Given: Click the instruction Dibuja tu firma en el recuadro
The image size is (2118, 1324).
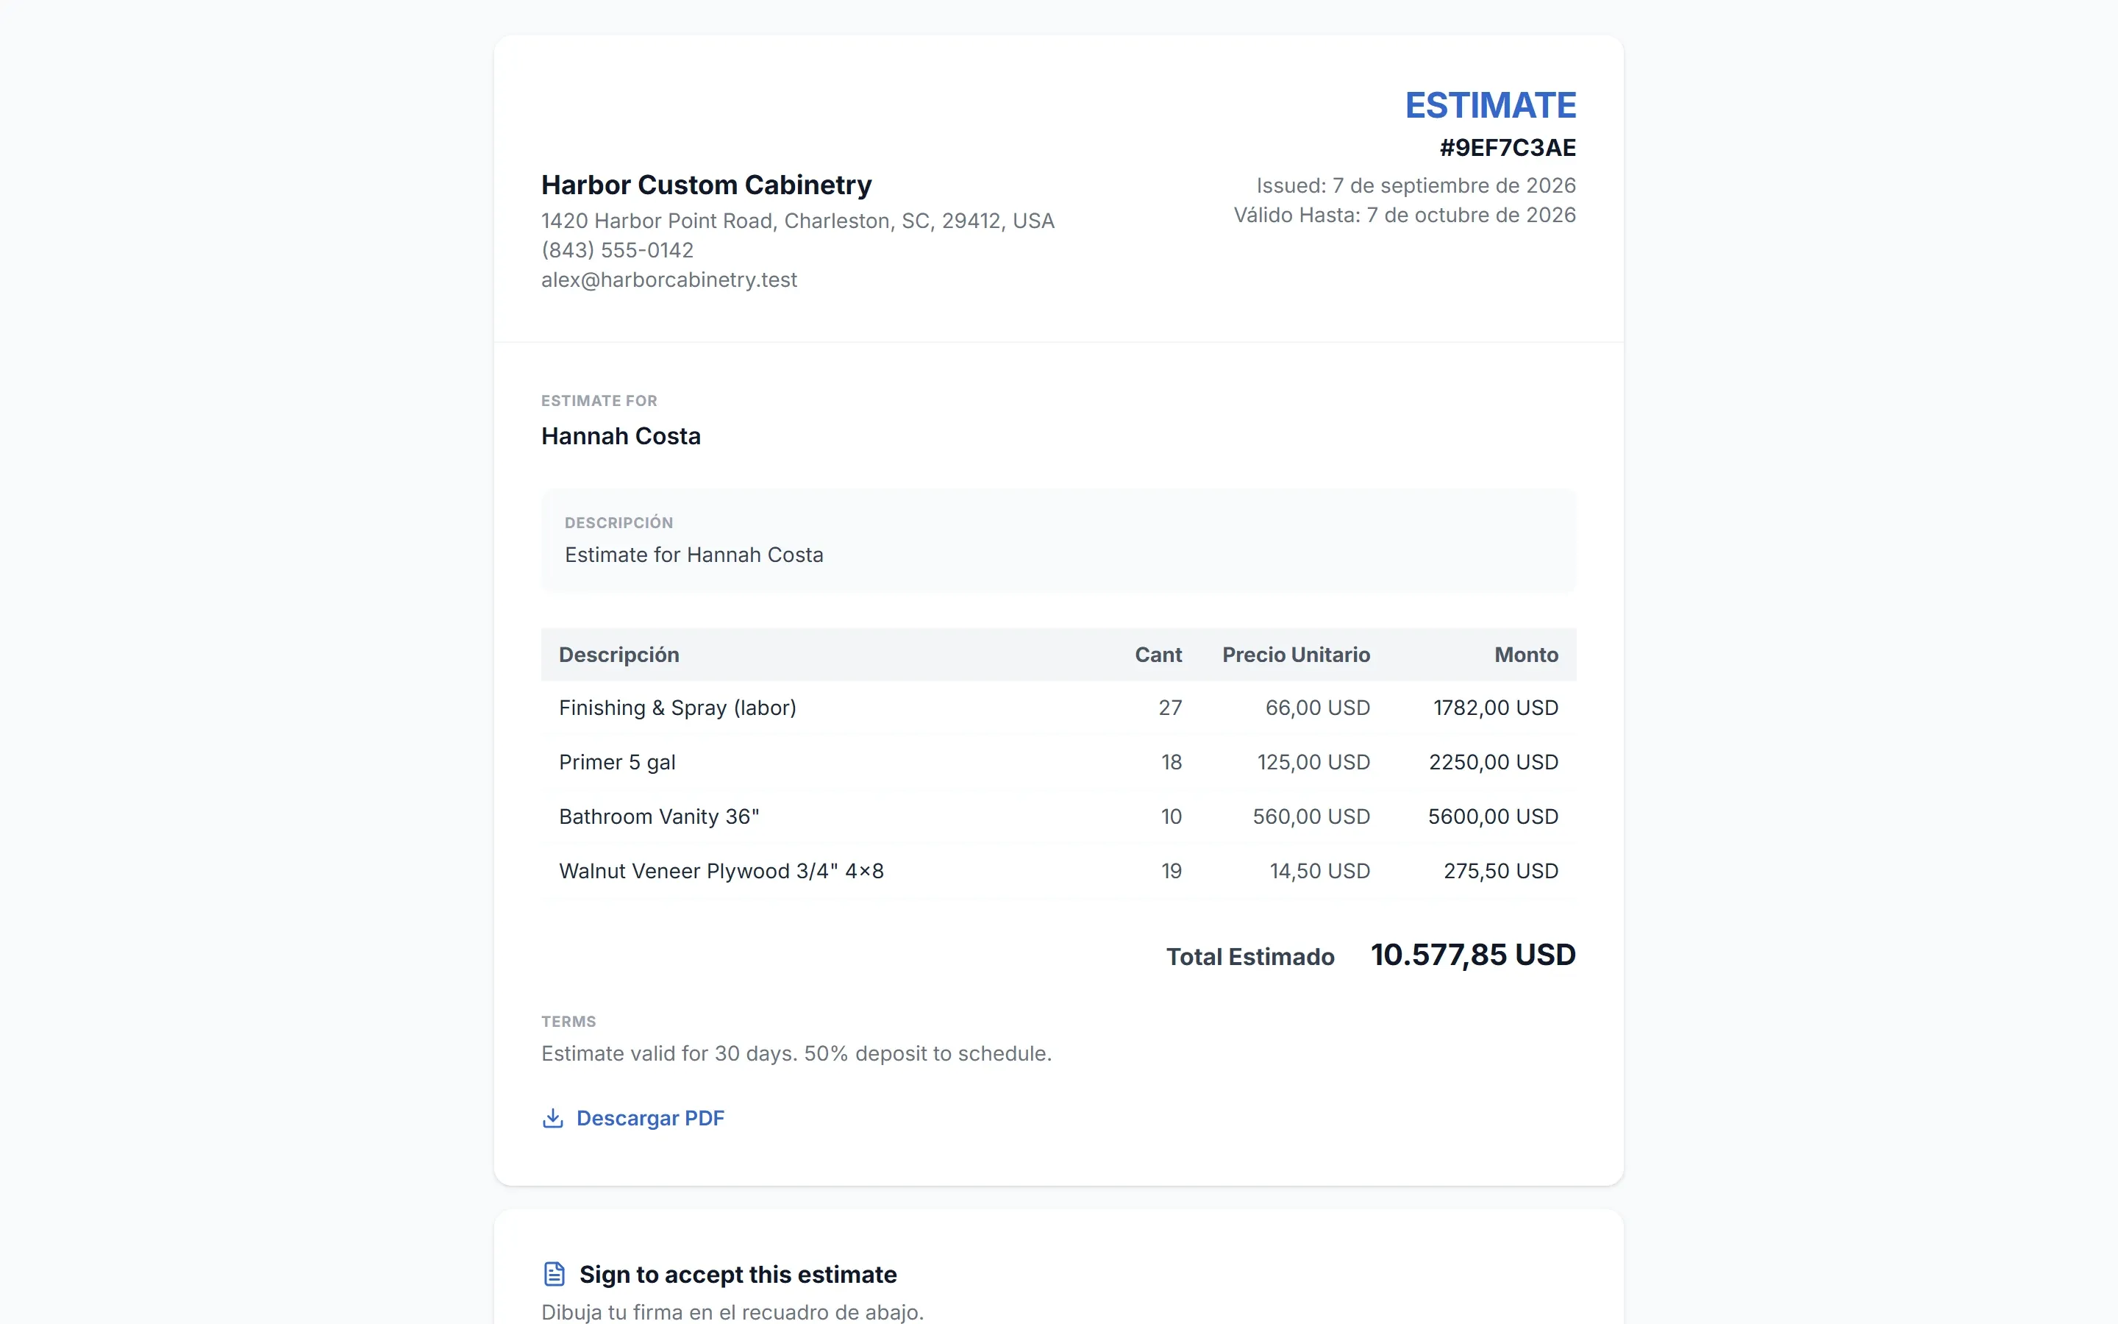Looking at the screenshot, I should coord(732,1311).
